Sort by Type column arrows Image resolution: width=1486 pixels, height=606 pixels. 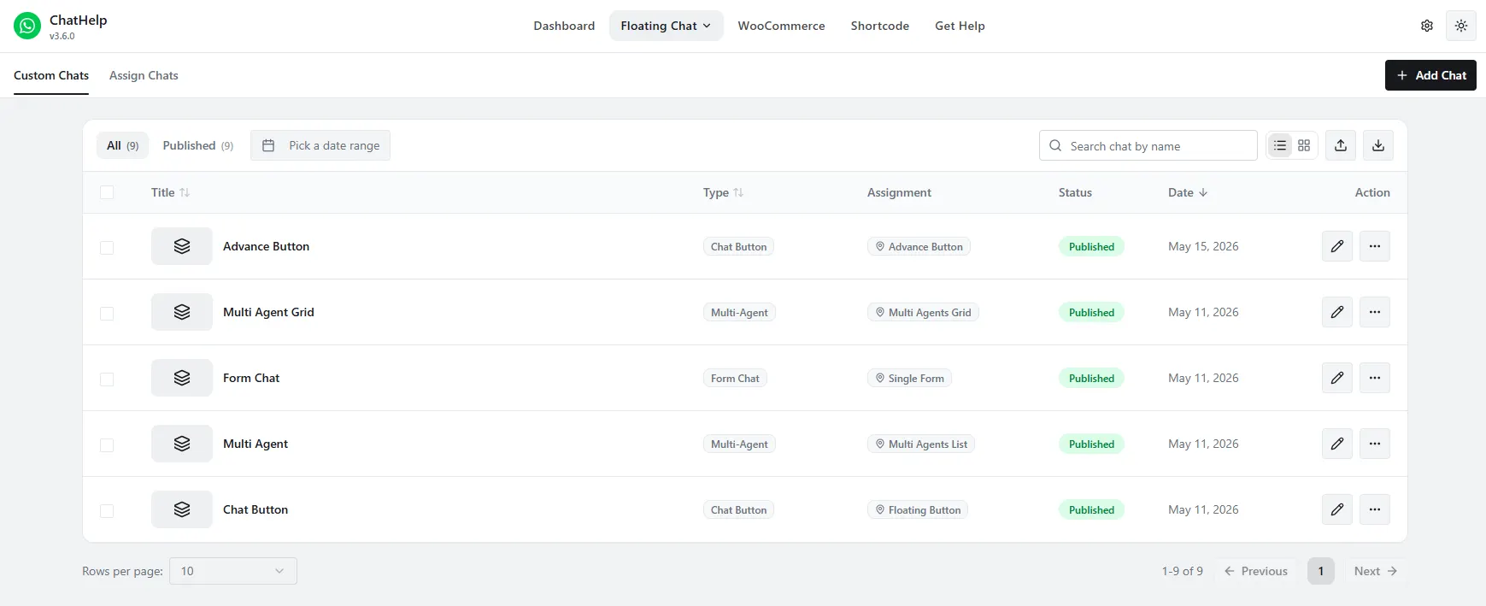tap(738, 192)
